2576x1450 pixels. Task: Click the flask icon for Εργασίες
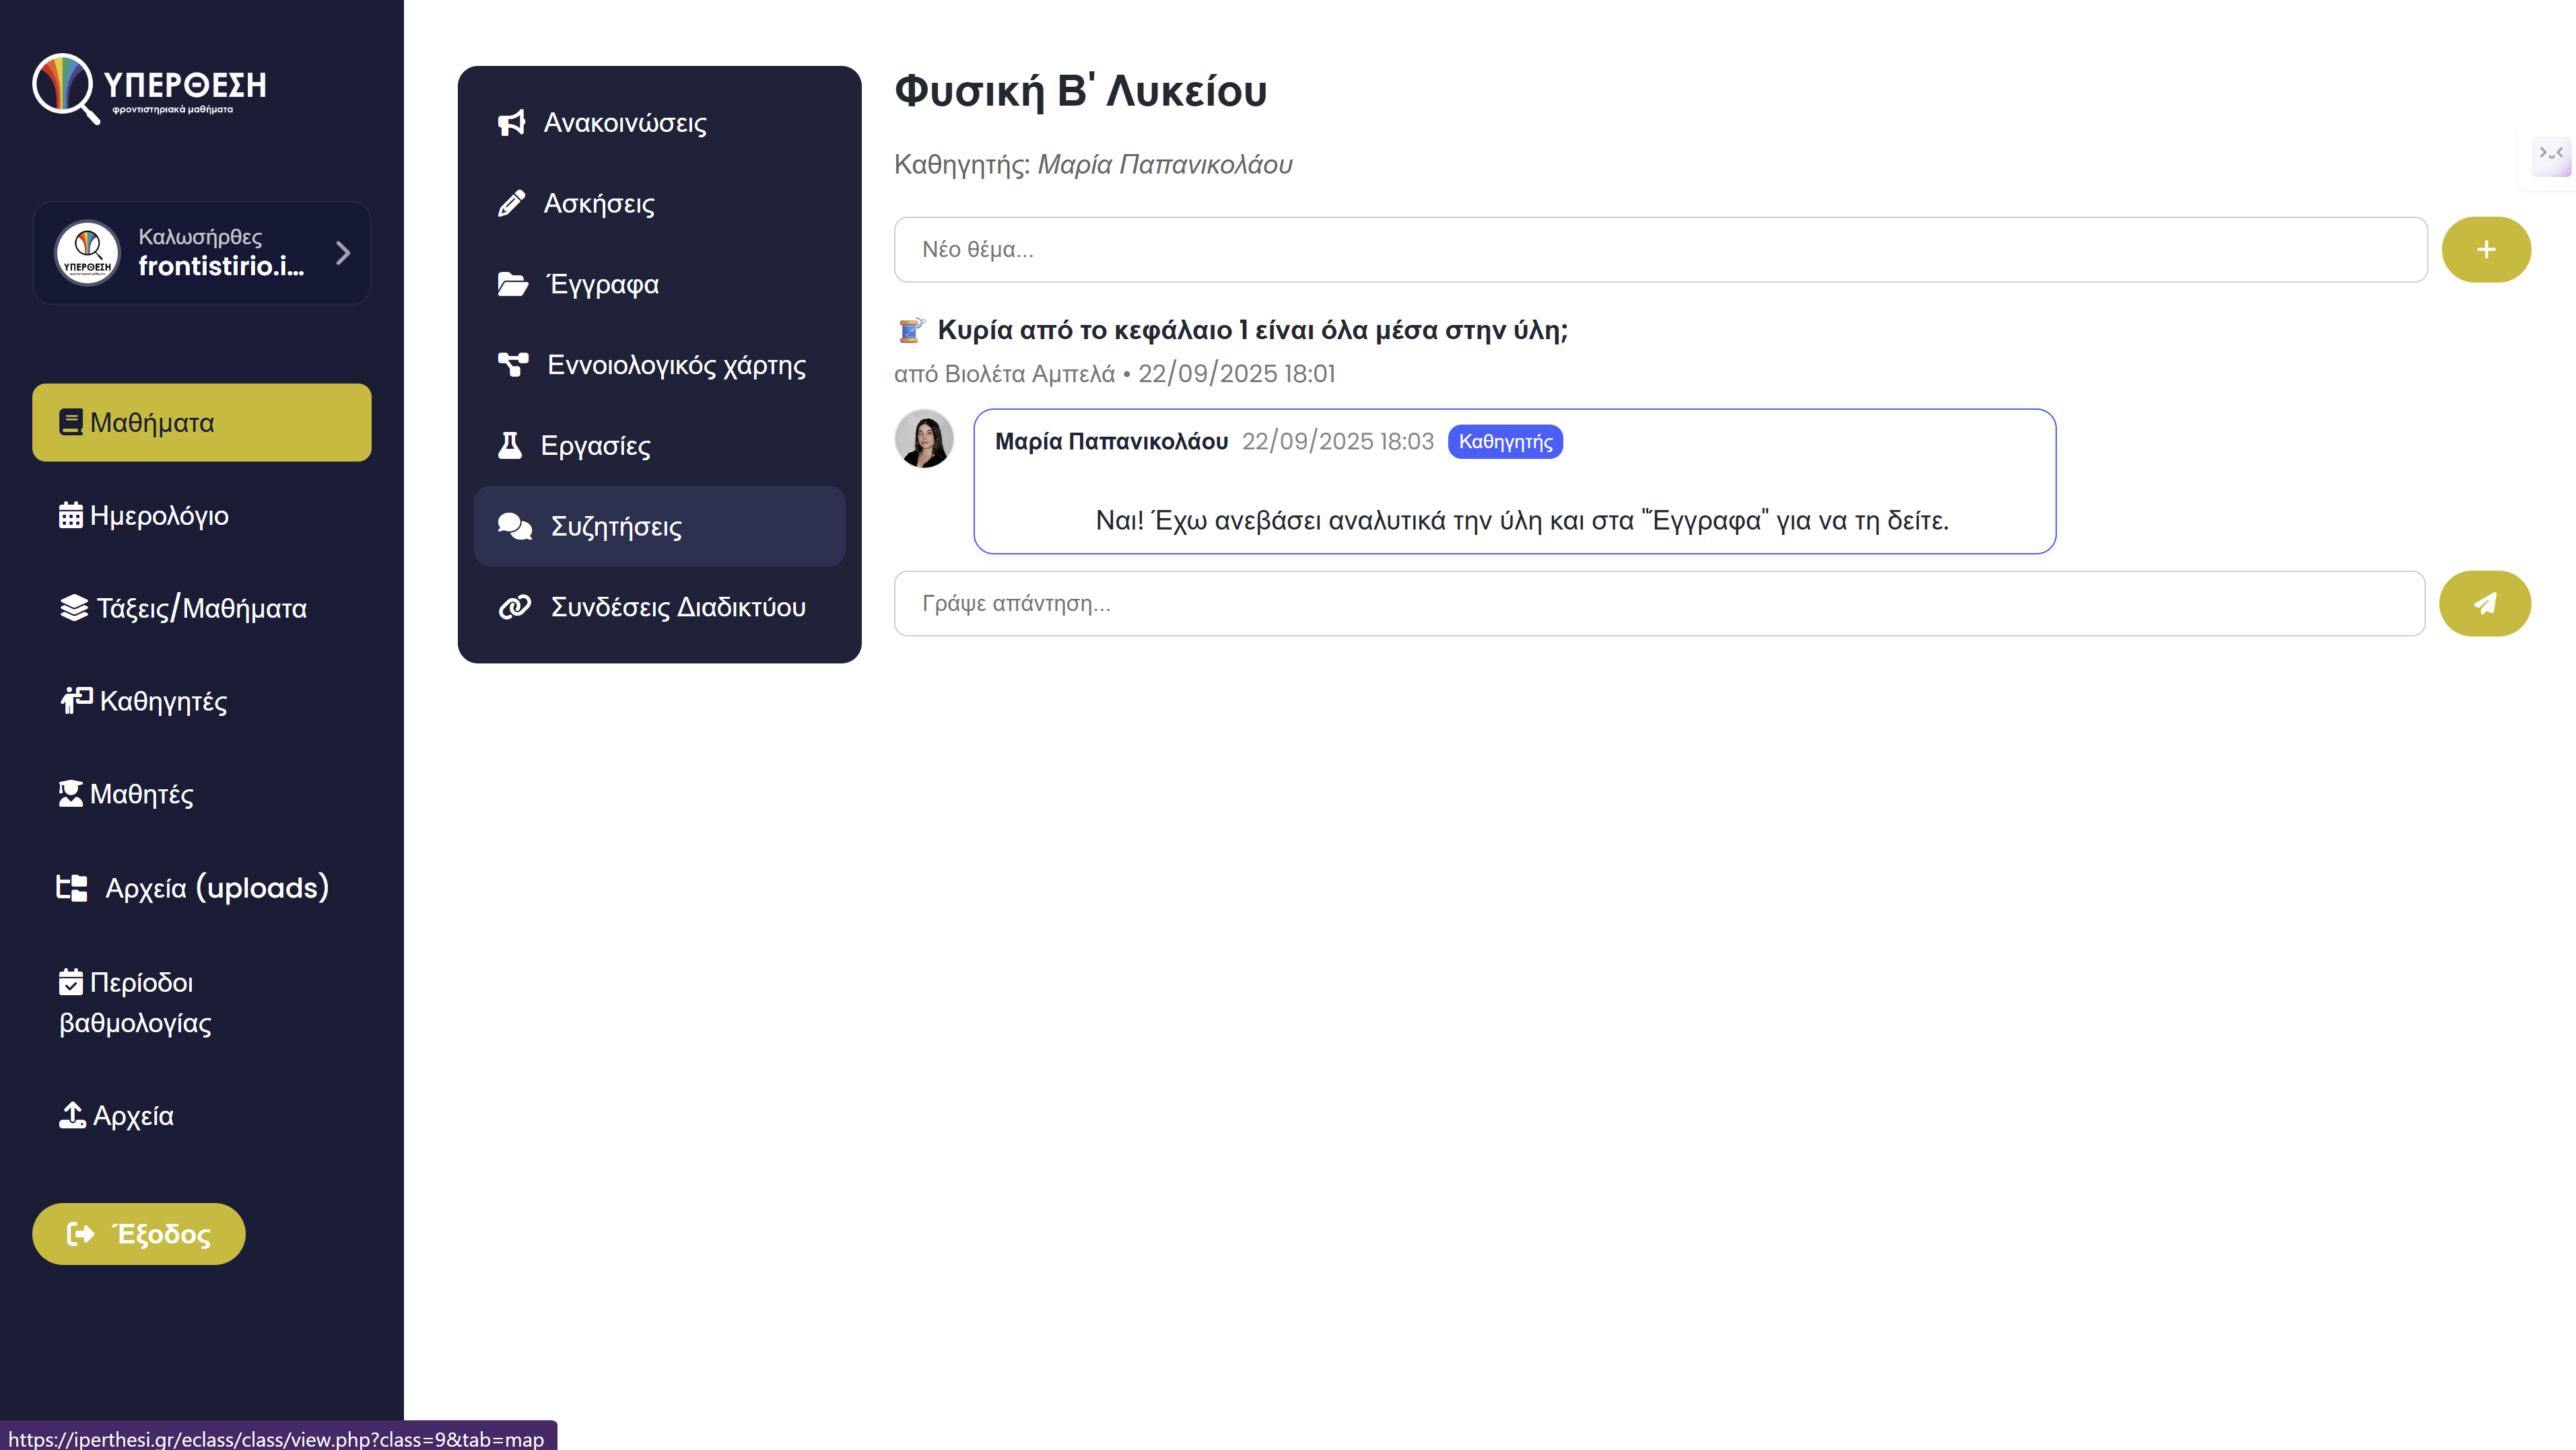510,445
